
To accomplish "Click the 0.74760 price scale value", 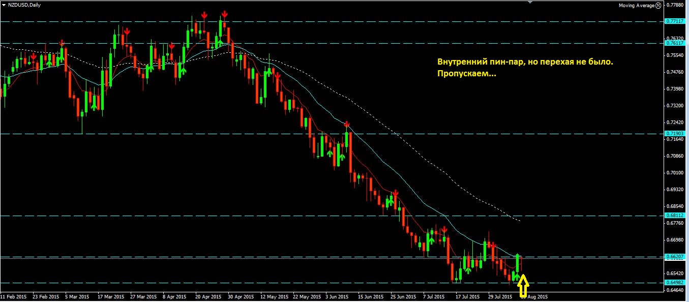I will [675, 72].
